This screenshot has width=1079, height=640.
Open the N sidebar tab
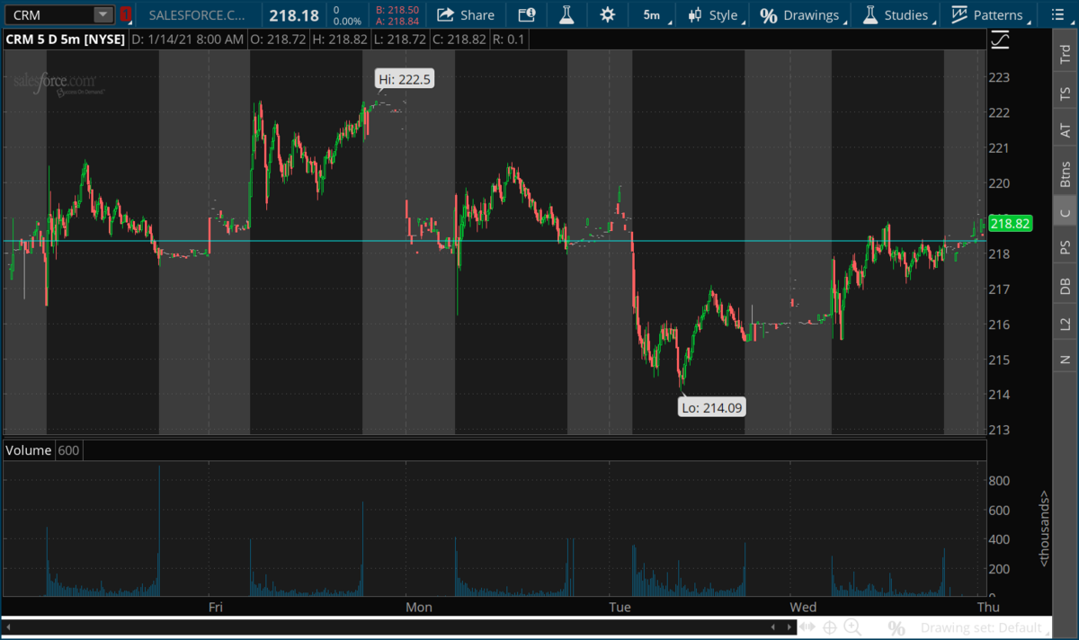(x=1066, y=359)
